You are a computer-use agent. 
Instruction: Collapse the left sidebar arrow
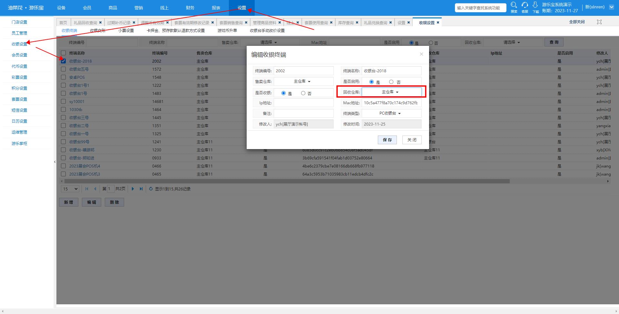(x=55, y=162)
